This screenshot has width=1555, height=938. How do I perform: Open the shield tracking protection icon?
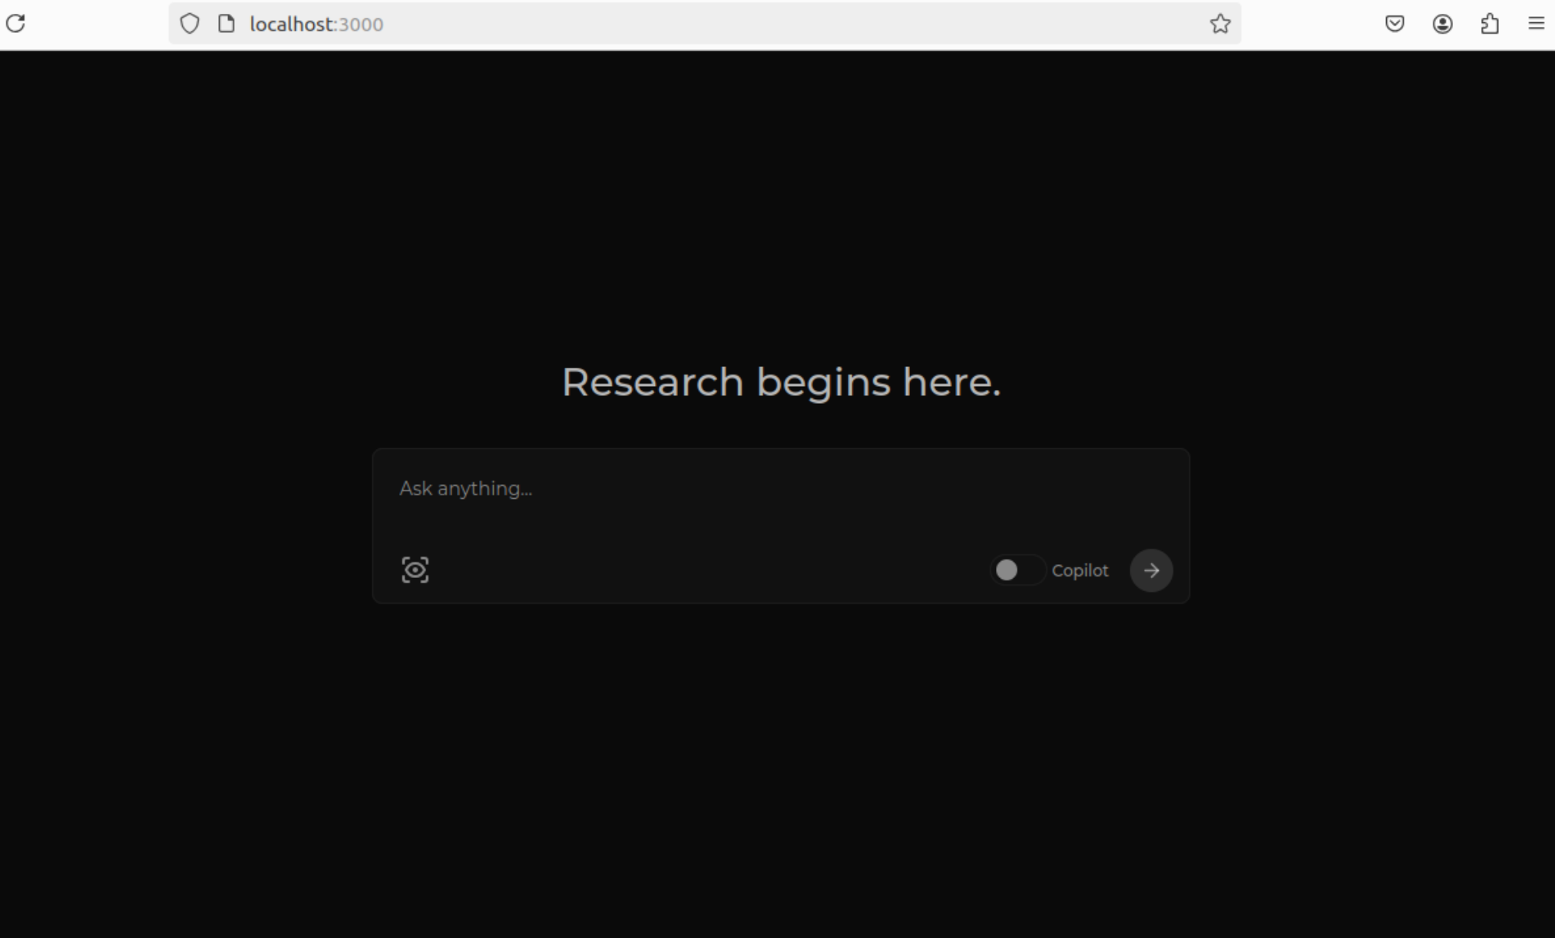[190, 24]
